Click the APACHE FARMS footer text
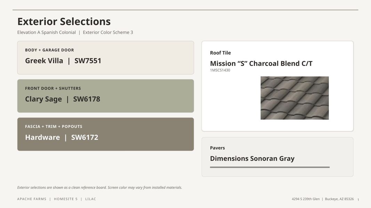Viewport: 371px width, 208px height. 32,199
